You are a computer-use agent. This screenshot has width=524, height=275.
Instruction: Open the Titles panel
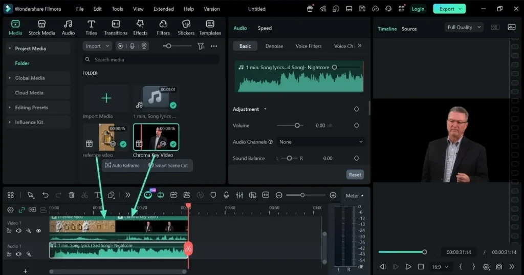(91, 28)
